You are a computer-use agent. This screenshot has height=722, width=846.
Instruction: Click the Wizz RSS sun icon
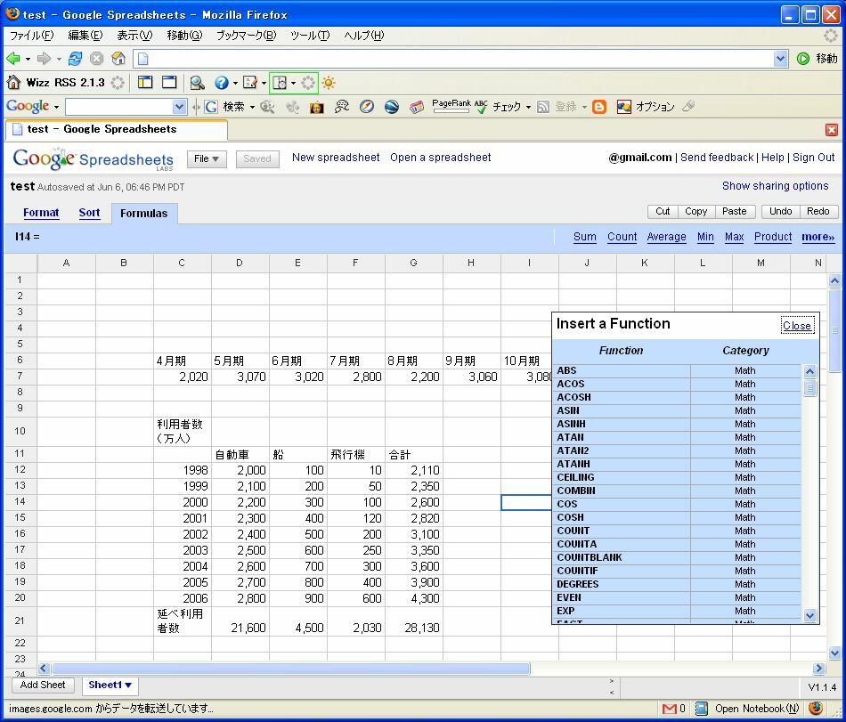coord(328,83)
